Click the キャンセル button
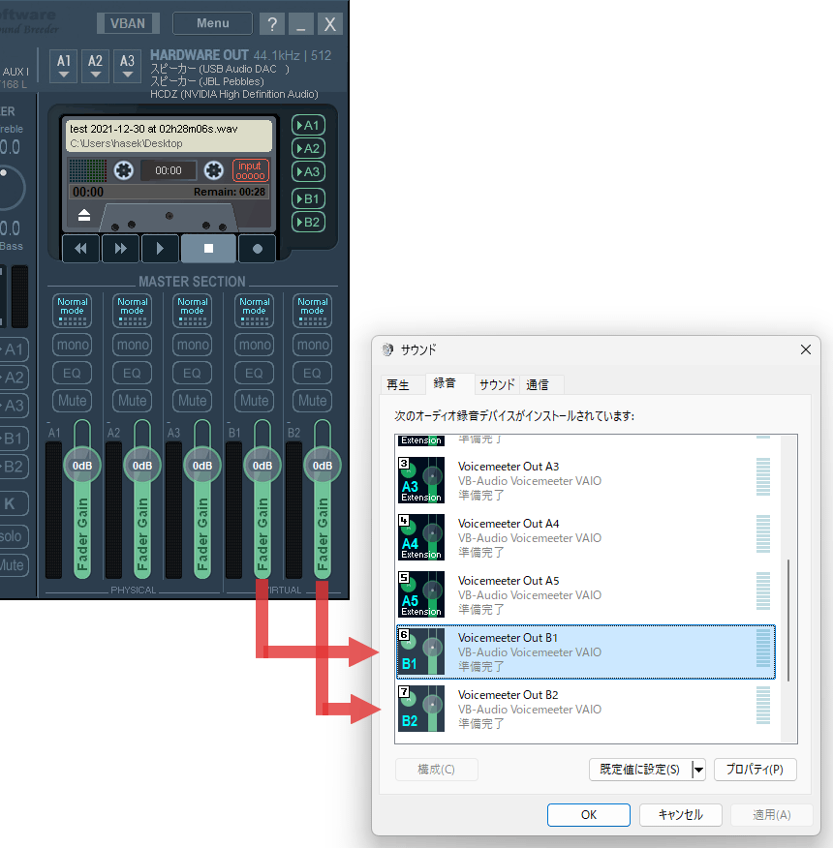 coord(680,814)
